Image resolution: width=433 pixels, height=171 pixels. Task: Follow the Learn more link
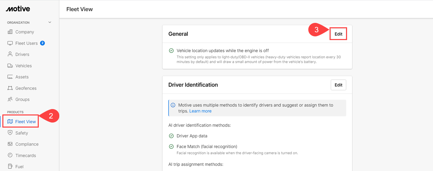click(200, 111)
